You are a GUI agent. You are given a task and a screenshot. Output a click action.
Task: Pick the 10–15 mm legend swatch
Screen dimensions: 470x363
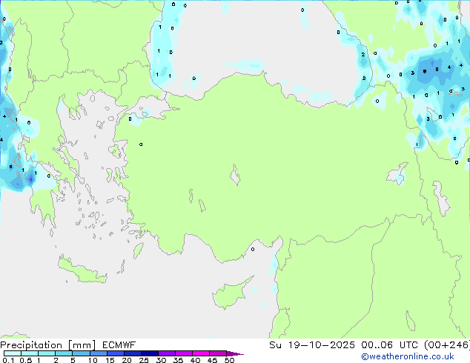point(98,353)
